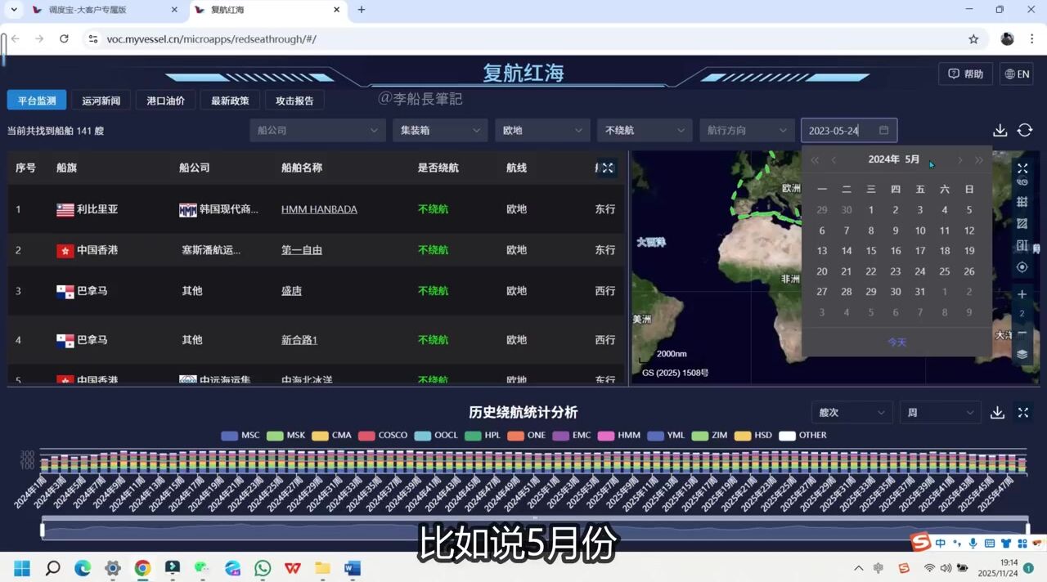Maximize the historical statistics chart panel
Image resolution: width=1047 pixels, height=582 pixels.
coord(1022,413)
